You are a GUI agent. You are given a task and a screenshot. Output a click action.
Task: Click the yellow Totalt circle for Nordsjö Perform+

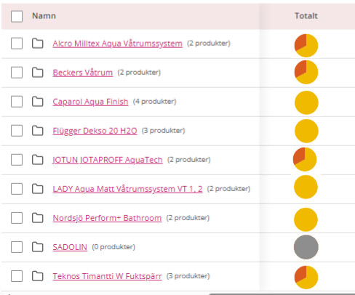pyautogui.click(x=306, y=219)
